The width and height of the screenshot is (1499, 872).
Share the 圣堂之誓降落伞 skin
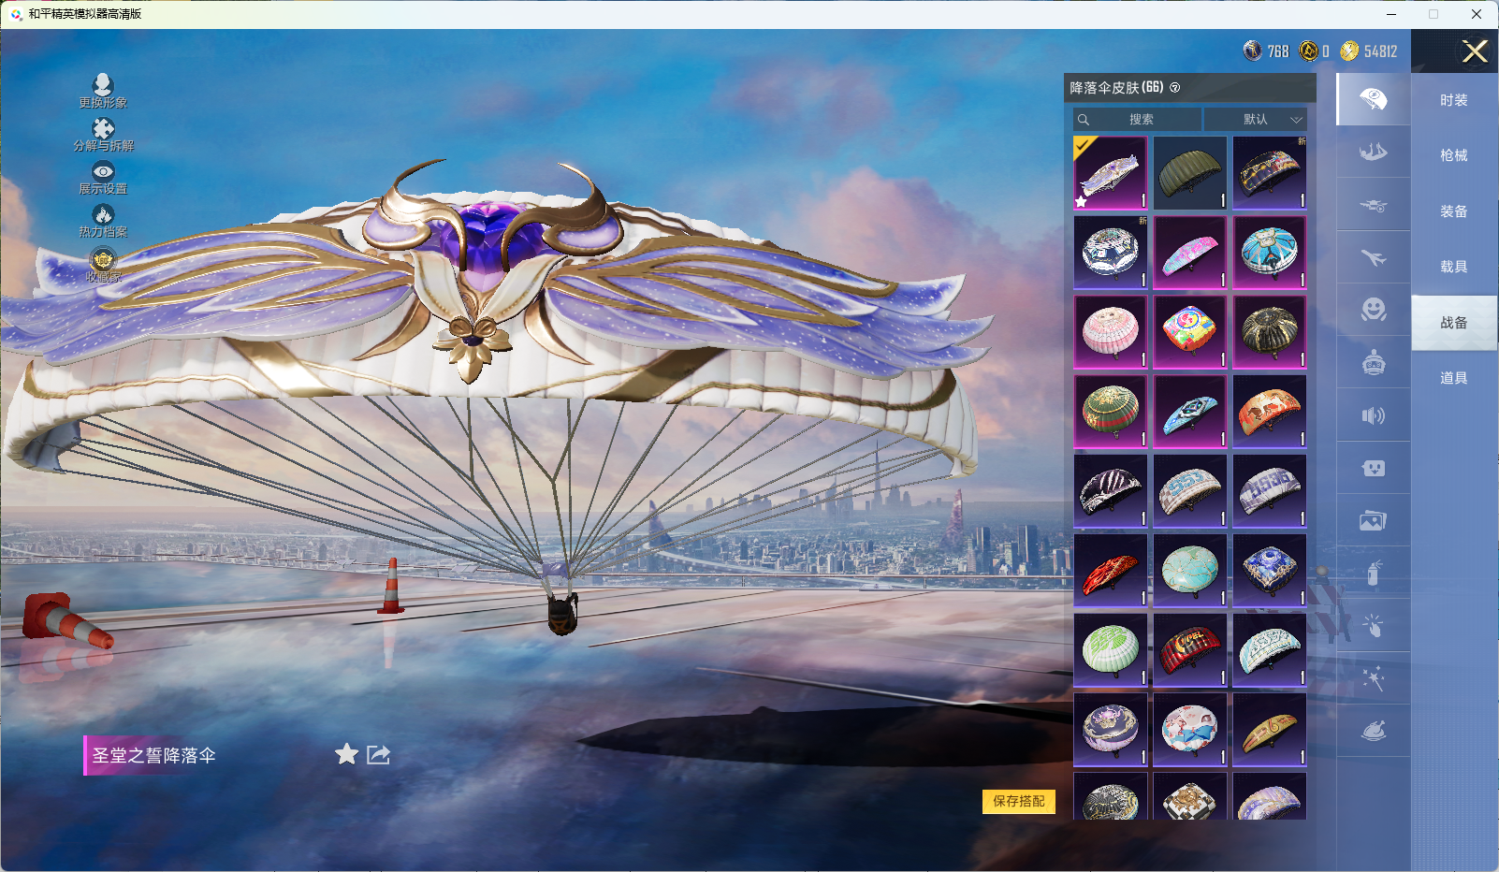pos(378,754)
